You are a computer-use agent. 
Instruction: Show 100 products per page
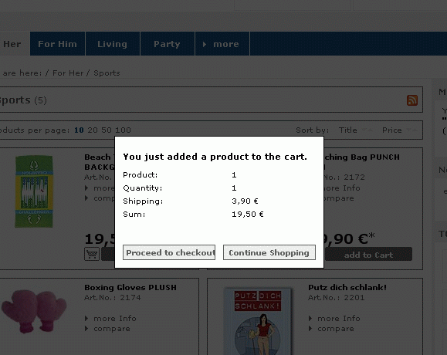click(123, 130)
